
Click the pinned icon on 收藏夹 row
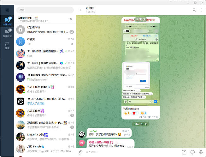[72, 44]
